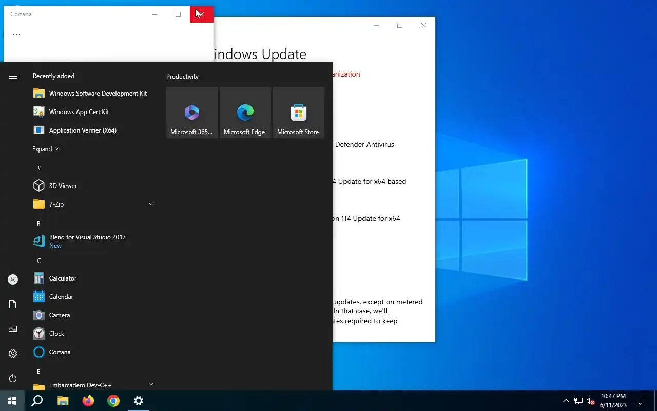Image resolution: width=657 pixels, height=411 pixels.
Task: Click the taskbar clock and date
Action: pos(613,401)
